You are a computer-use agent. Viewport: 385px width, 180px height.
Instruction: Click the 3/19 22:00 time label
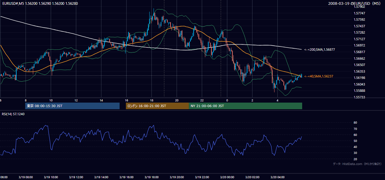(x=202, y=177)
